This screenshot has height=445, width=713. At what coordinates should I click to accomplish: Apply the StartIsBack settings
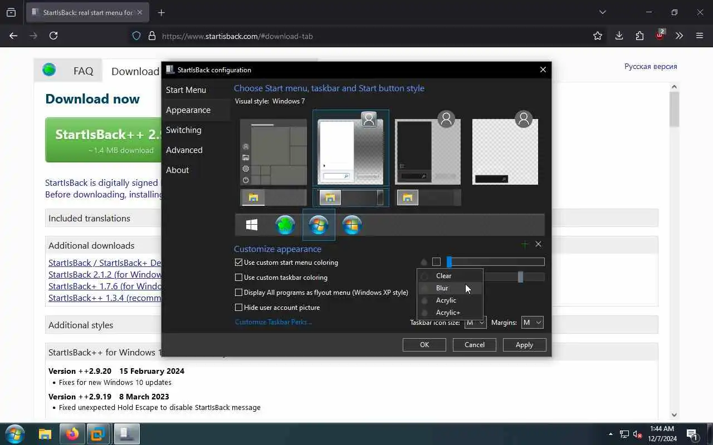click(x=524, y=345)
